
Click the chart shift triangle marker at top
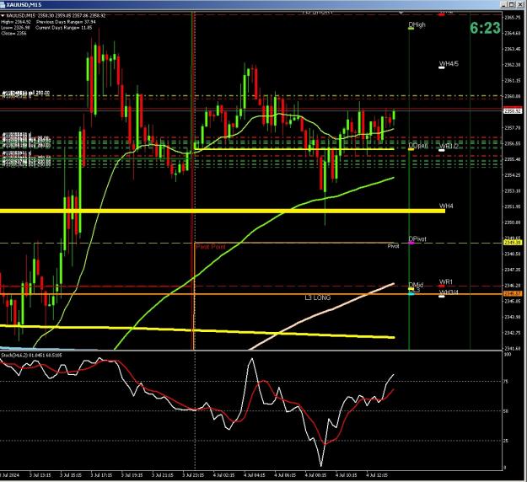tap(401, 13)
